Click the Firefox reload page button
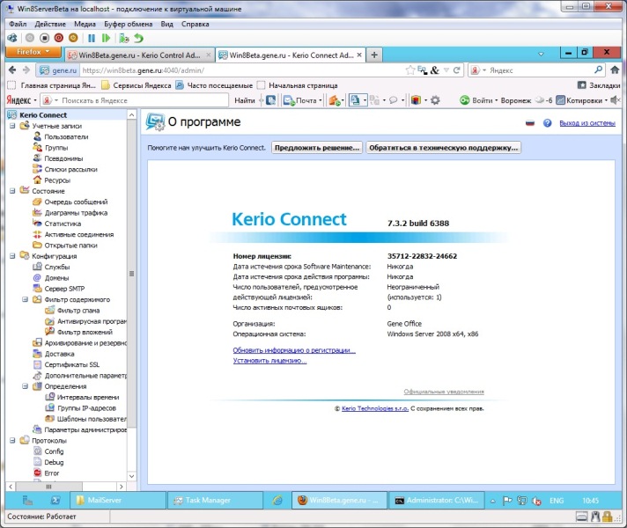The image size is (627, 528). click(x=456, y=70)
